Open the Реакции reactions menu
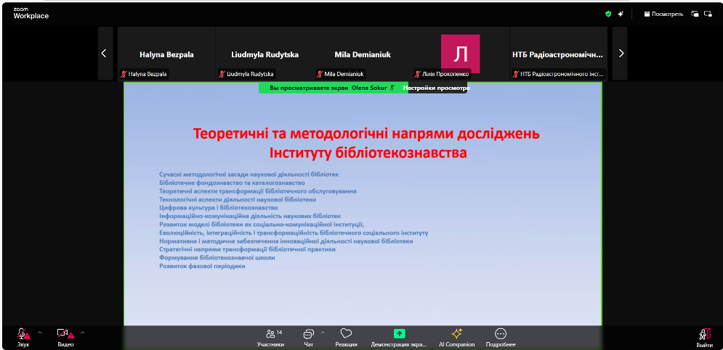The width and height of the screenshot is (723, 350). tap(346, 337)
